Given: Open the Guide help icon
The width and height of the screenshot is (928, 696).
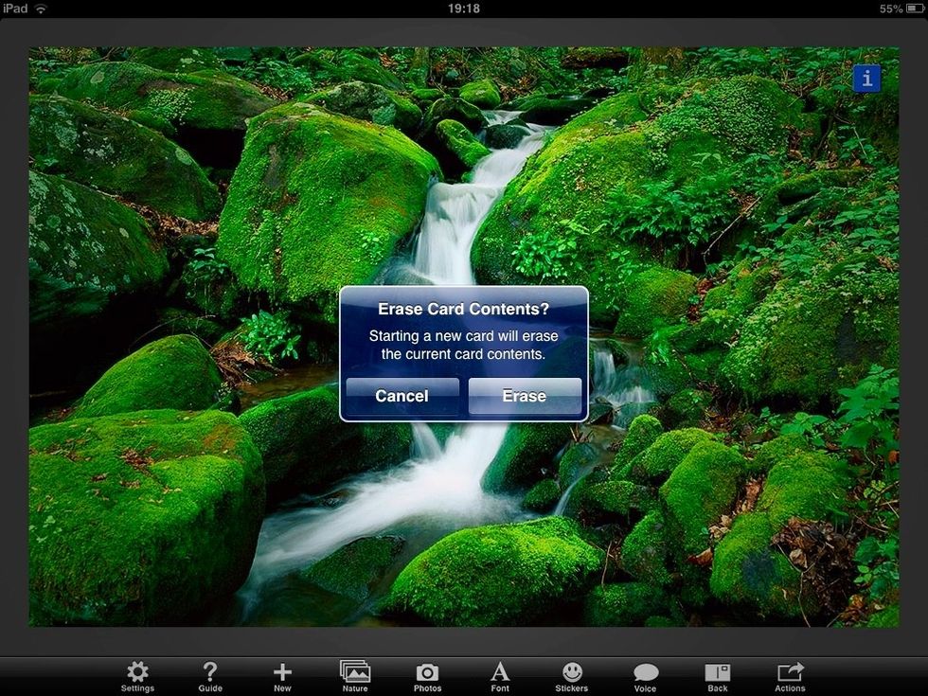Looking at the screenshot, I should (210, 676).
